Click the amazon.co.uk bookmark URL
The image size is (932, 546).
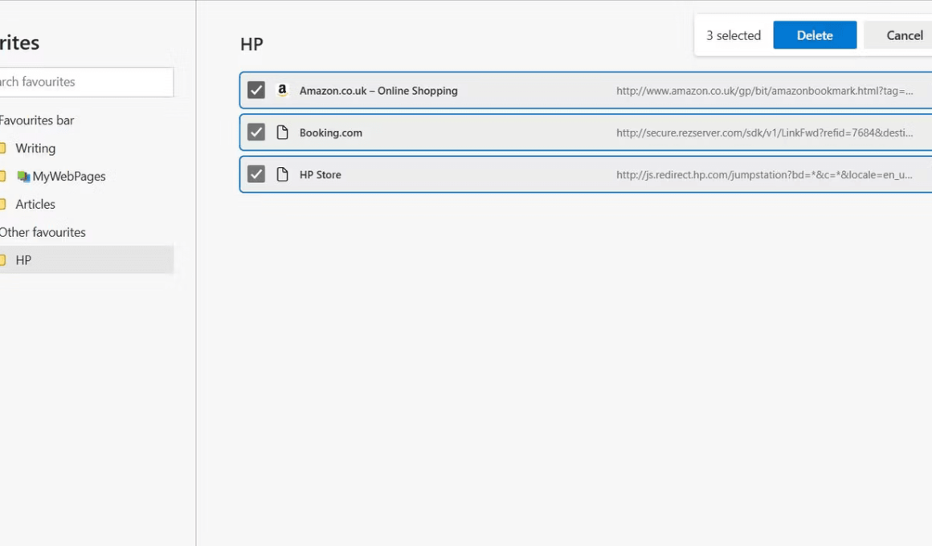coord(764,91)
